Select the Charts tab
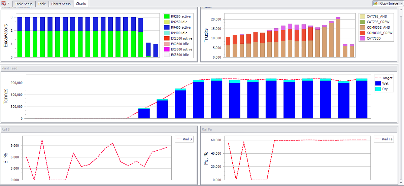The width and height of the screenshot is (404, 186). [x=81, y=4]
